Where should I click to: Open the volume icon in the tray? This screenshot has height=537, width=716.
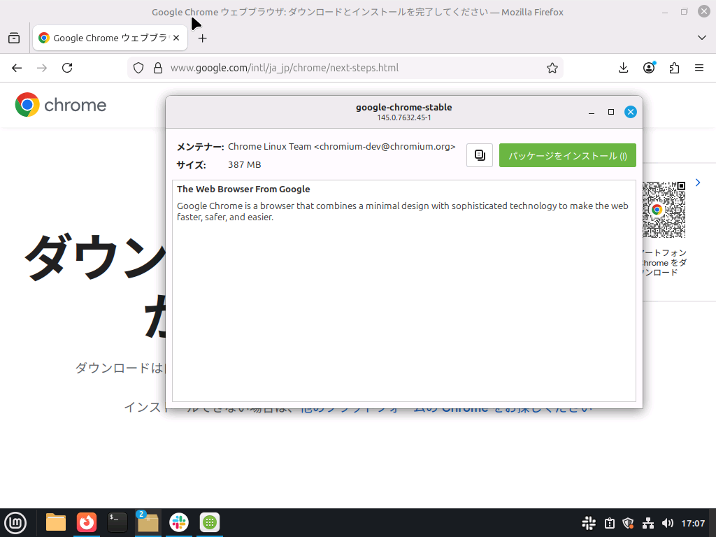(x=668, y=523)
